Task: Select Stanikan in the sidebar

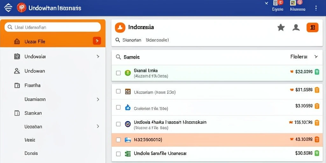Action: pos(53,113)
